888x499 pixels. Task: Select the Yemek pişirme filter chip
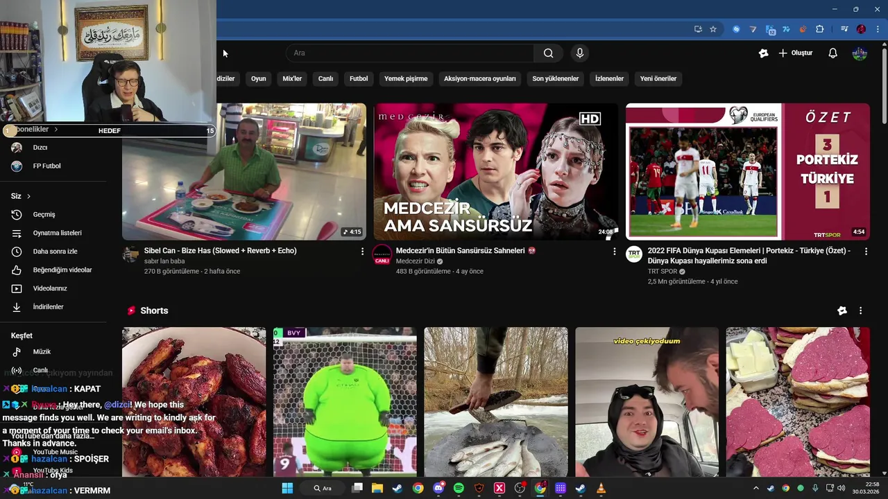click(406, 79)
